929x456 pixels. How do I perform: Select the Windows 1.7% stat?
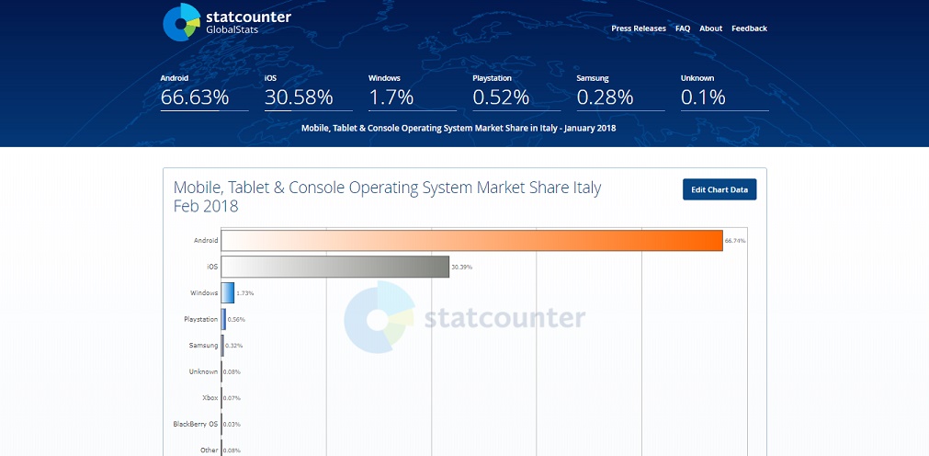point(413,92)
